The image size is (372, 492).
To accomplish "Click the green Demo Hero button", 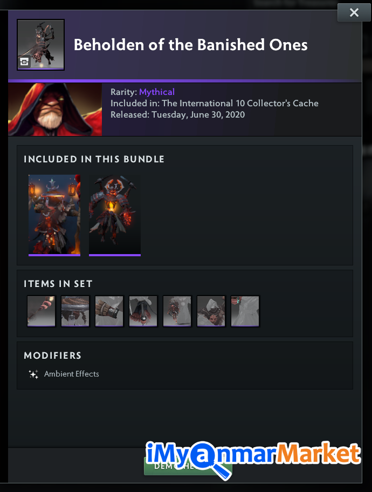I will [x=188, y=466].
